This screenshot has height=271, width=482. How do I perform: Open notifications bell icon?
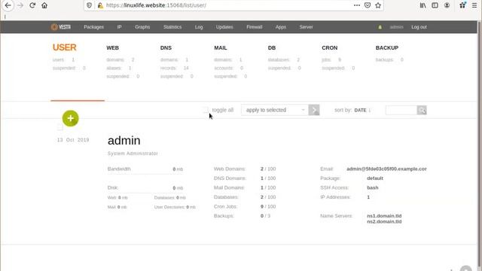(x=380, y=27)
